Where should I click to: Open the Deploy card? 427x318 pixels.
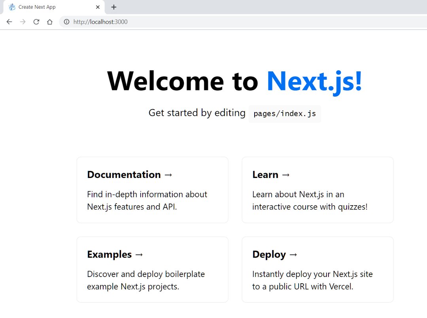click(317, 269)
